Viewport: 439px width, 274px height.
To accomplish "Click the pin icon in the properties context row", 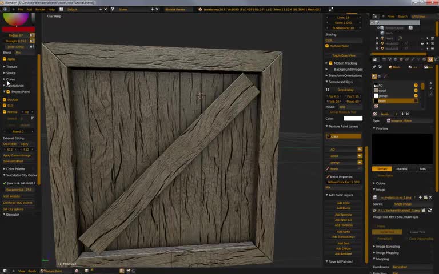I will [x=374, y=67].
